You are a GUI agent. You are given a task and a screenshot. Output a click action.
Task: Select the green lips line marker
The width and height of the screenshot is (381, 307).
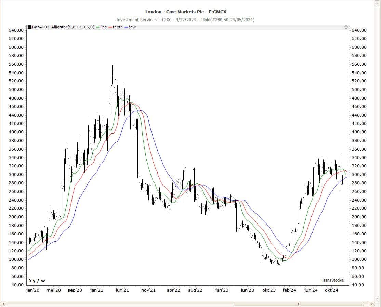(98, 27)
